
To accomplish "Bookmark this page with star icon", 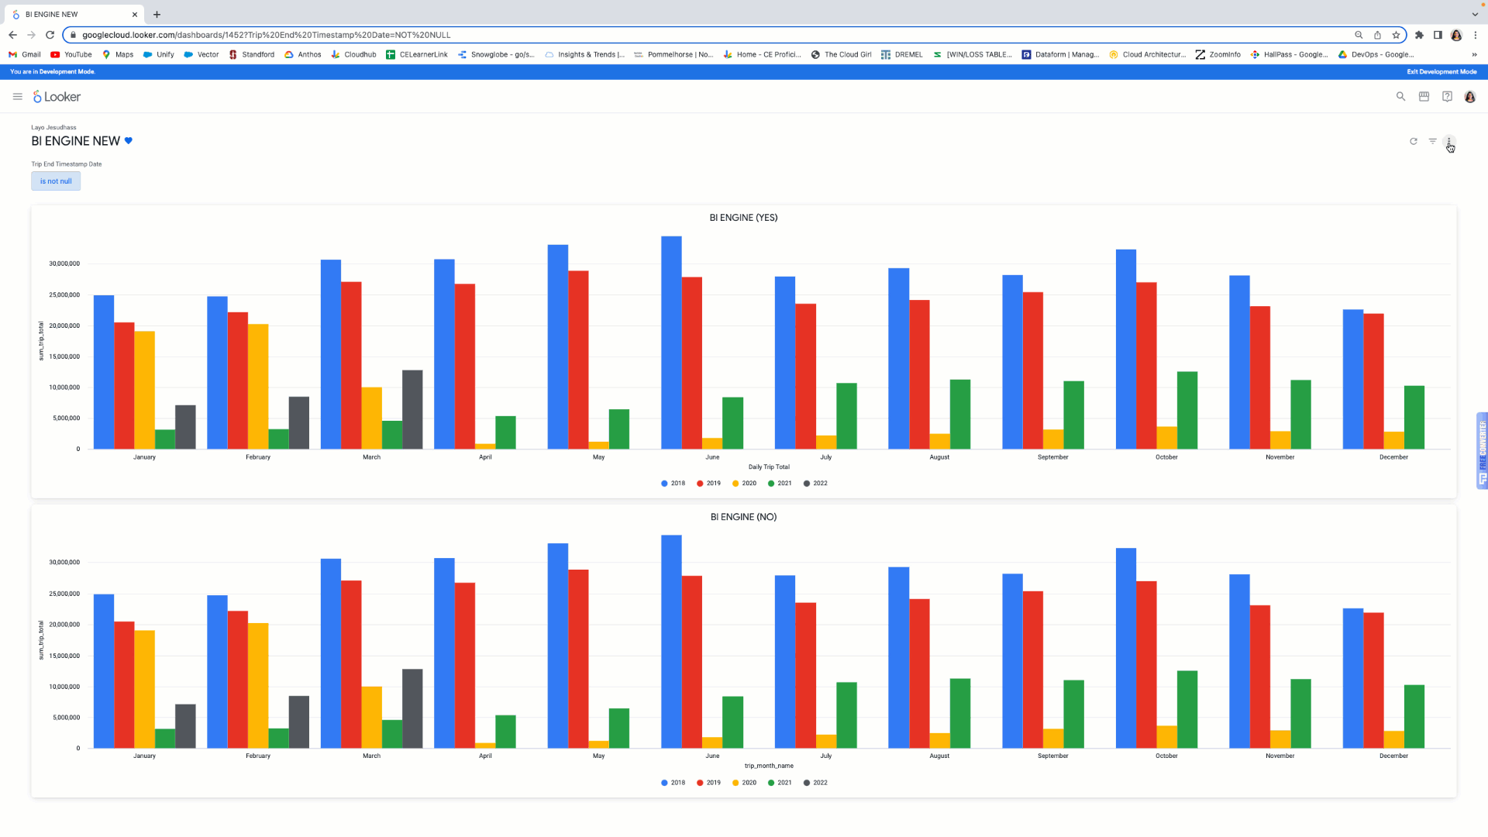I will 1396,35.
